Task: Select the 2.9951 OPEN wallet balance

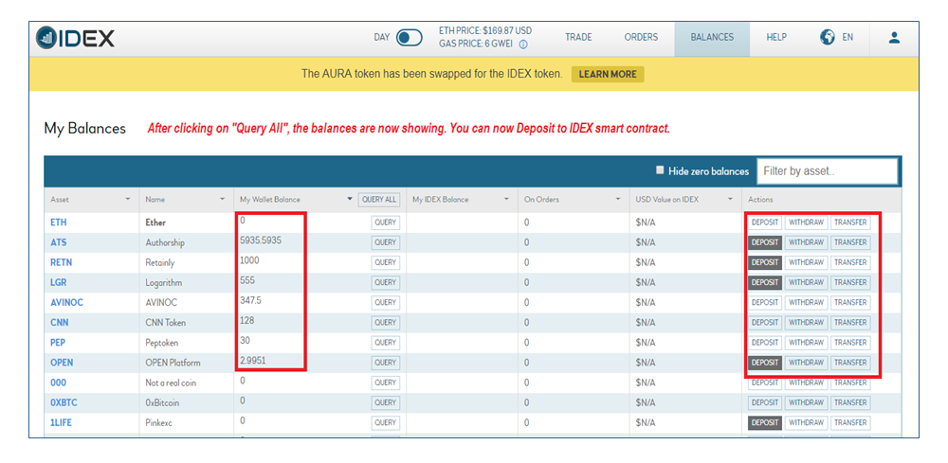Action: 253,361
